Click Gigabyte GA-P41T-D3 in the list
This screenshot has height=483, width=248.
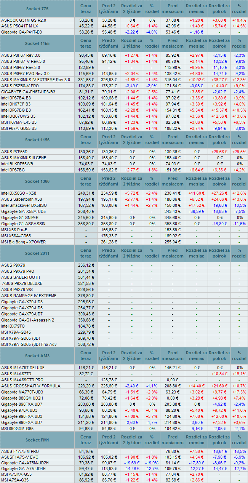(22, 32)
